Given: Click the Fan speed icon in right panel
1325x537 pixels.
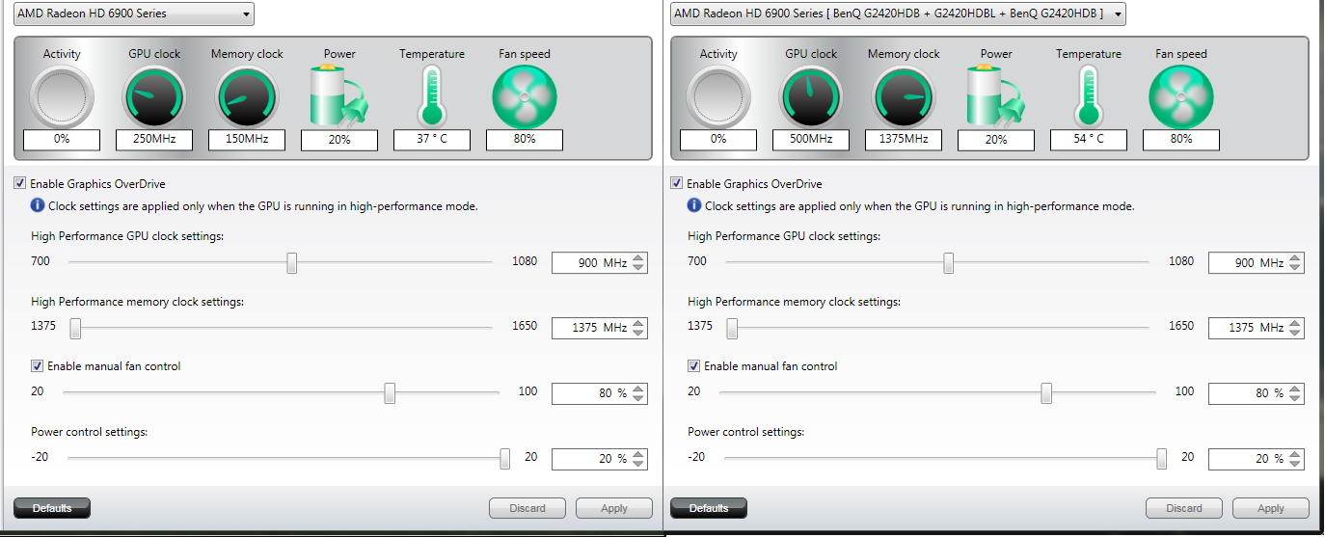Looking at the screenshot, I should pyautogui.click(x=1181, y=96).
